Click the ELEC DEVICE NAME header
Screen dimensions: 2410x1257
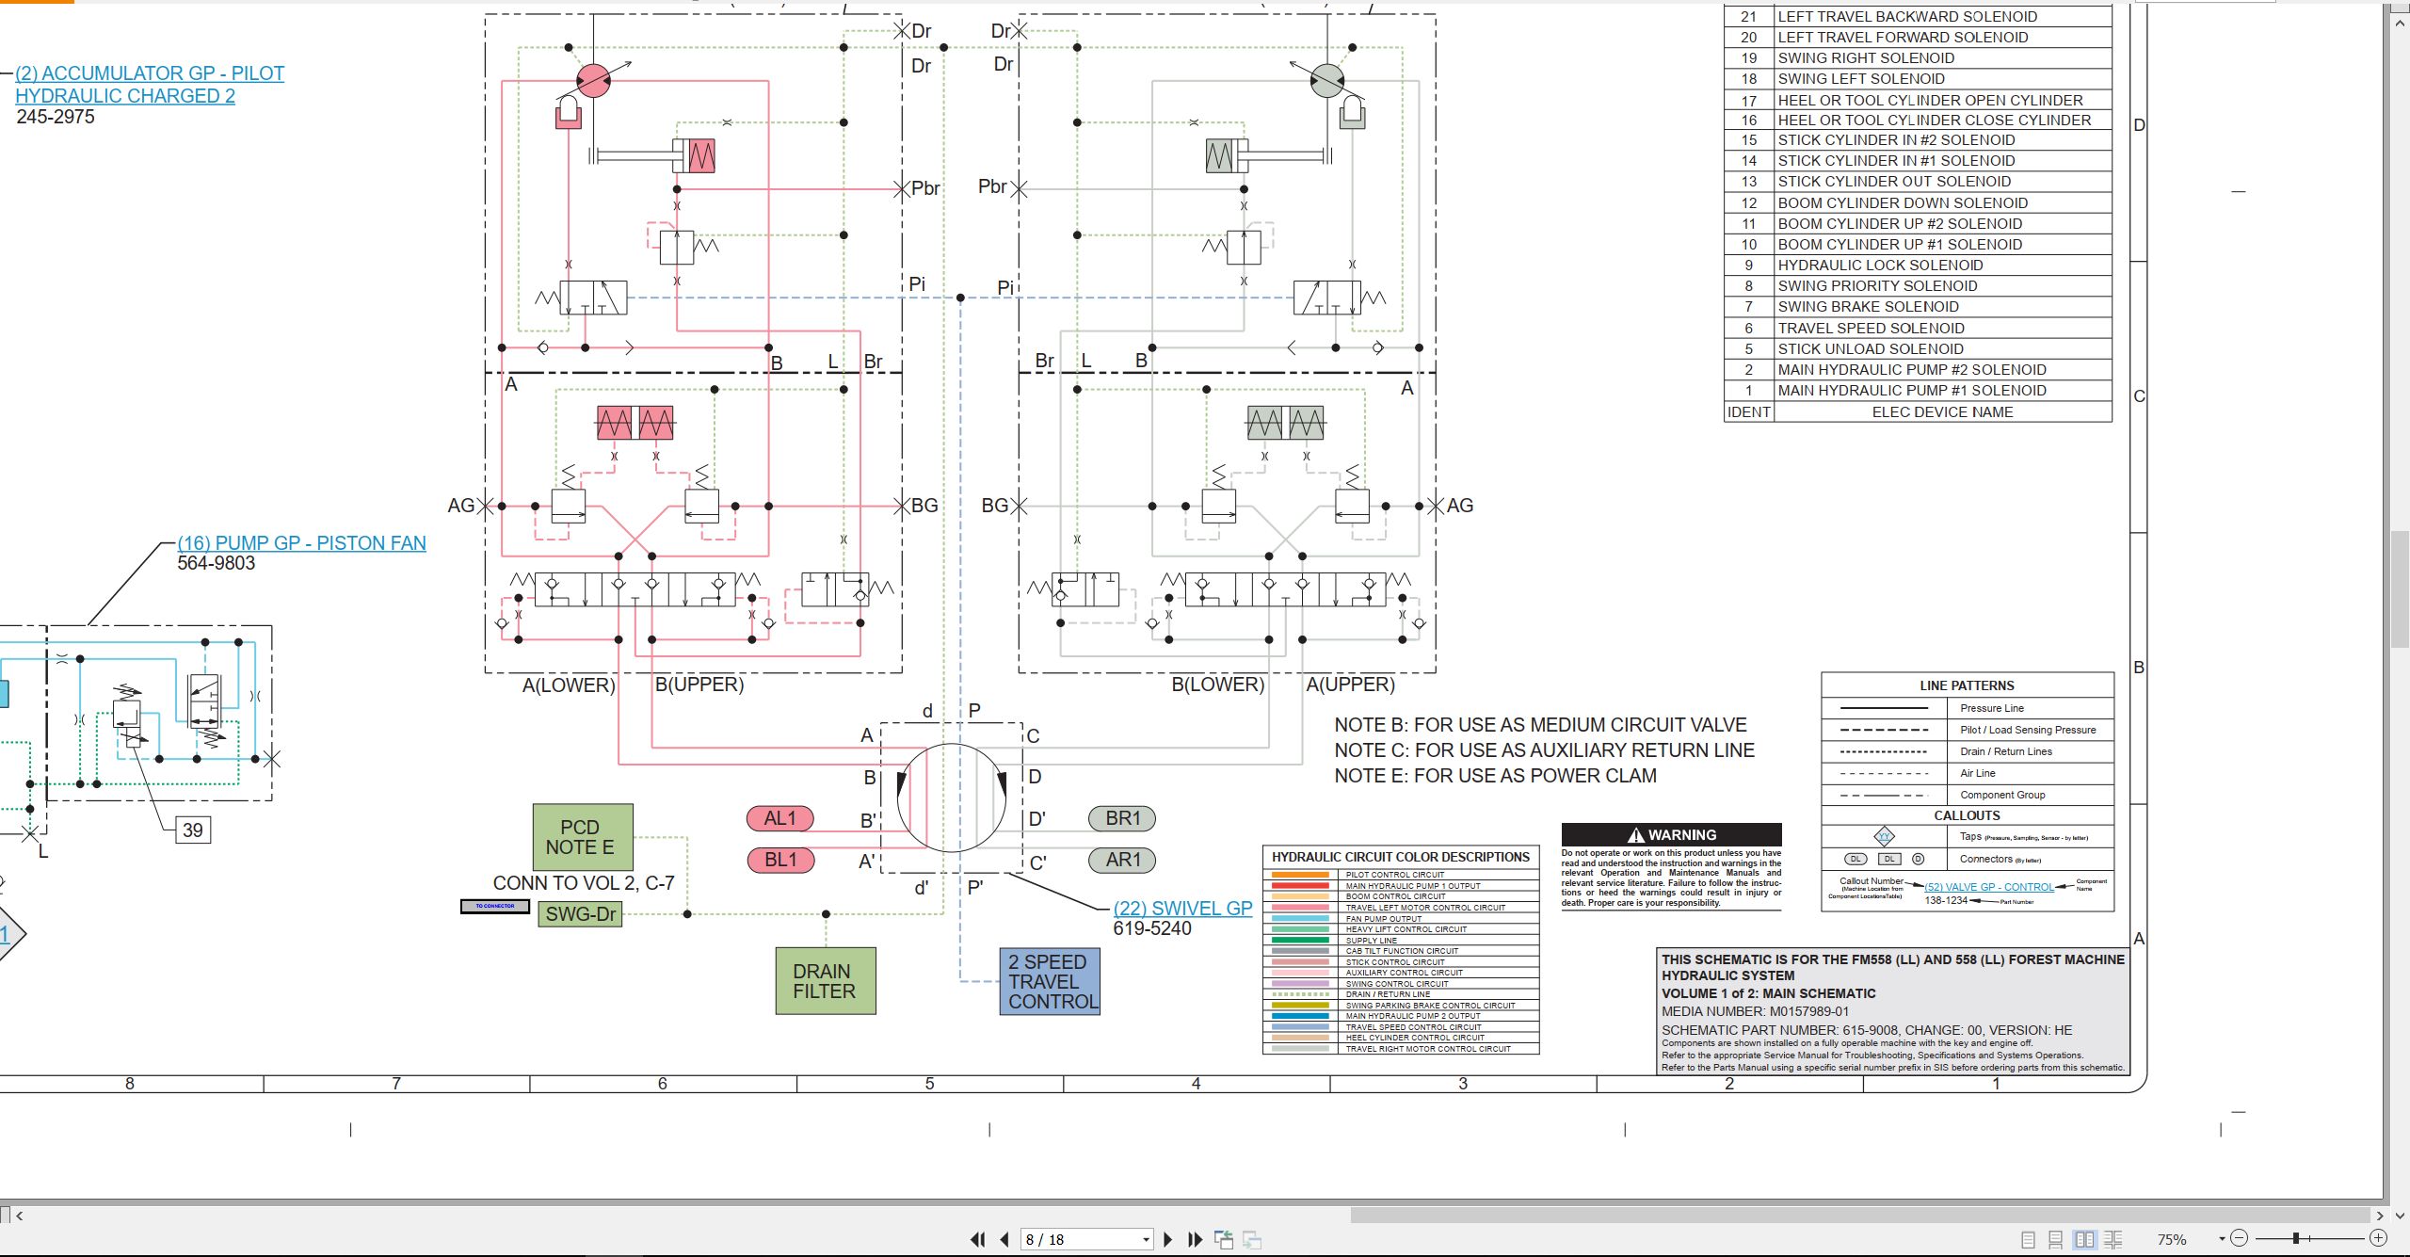pyautogui.click(x=1942, y=412)
